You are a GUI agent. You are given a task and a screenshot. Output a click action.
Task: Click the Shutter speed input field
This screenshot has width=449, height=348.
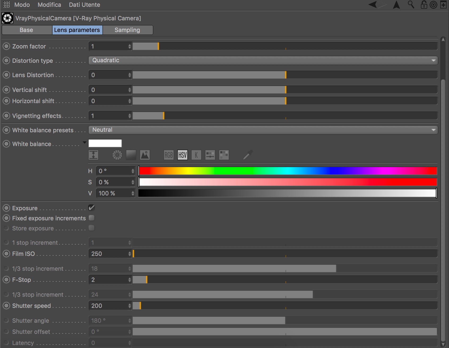(110, 306)
